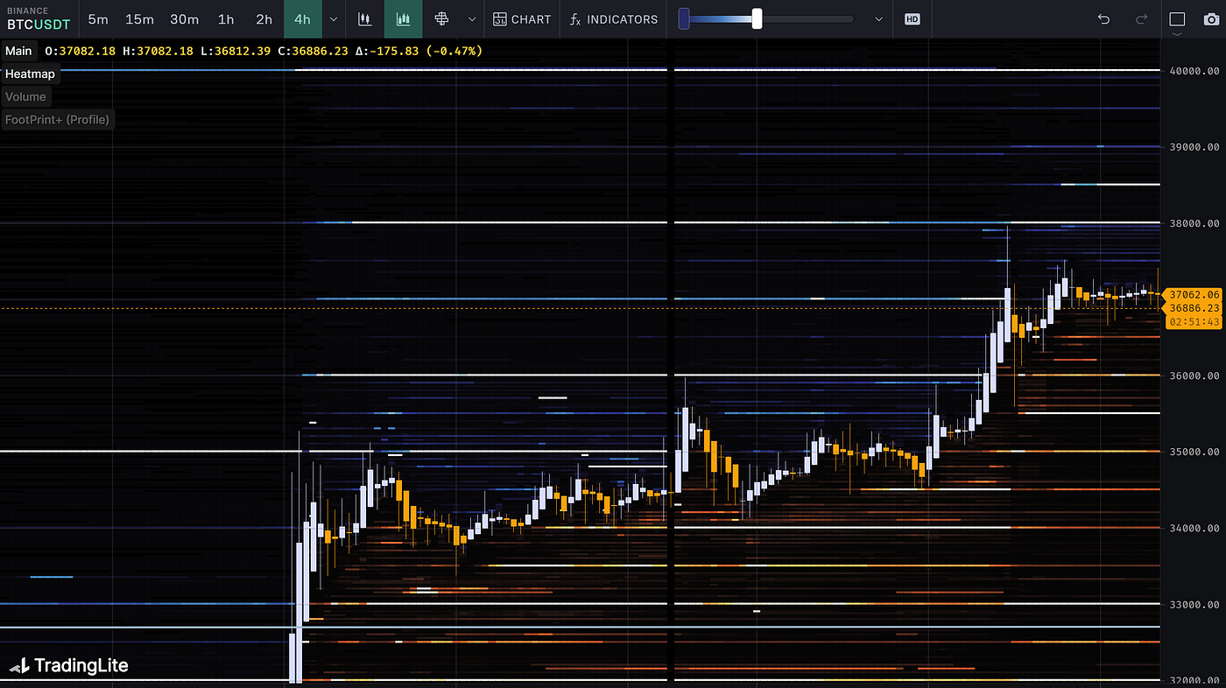Select the active 4h timeframe
Viewport: 1226px width, 688px height.
tap(302, 19)
